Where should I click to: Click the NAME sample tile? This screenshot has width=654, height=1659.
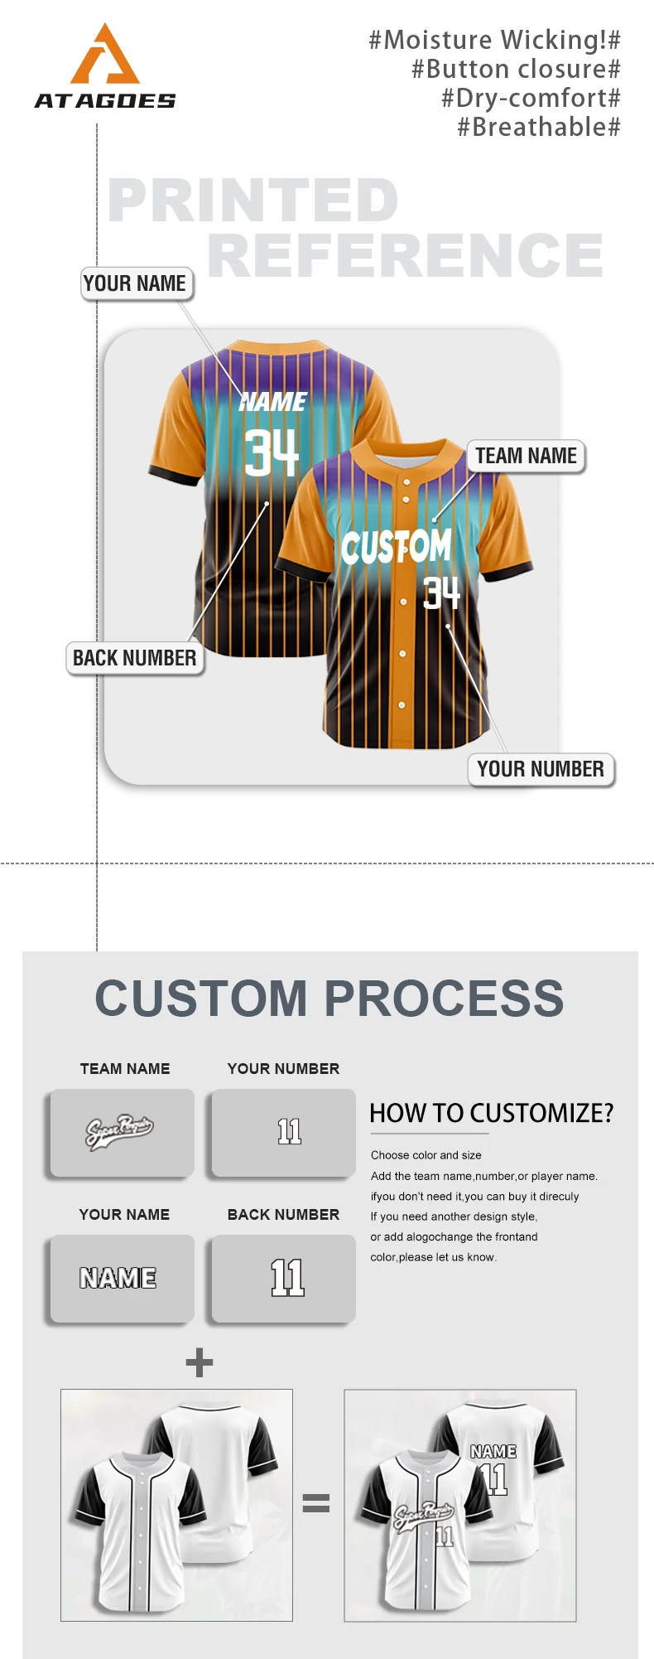click(122, 1279)
